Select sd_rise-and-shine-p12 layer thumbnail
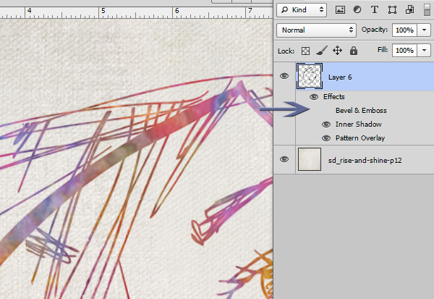 310,159
